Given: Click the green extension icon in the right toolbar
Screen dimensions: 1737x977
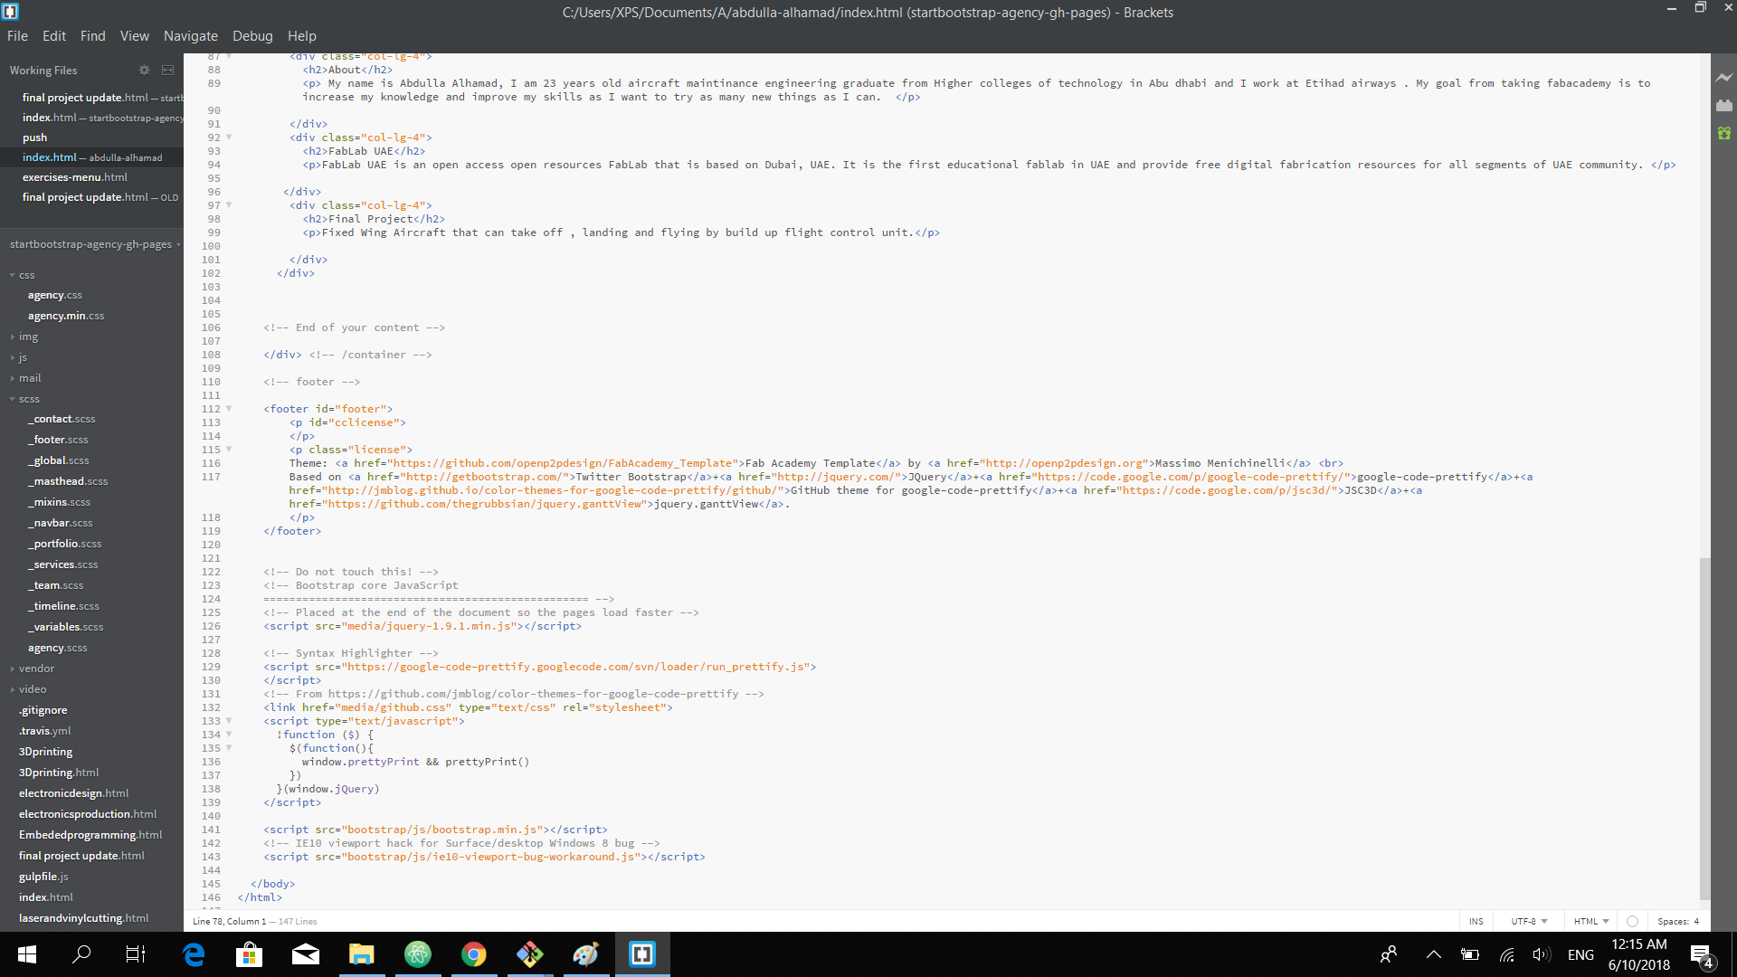Looking at the screenshot, I should 1724,133.
